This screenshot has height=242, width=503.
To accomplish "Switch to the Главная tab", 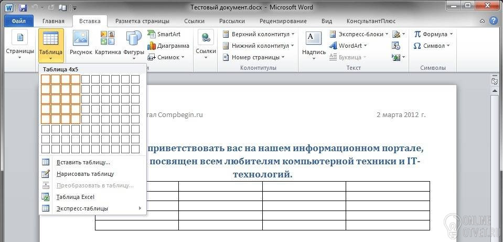I will [x=53, y=21].
